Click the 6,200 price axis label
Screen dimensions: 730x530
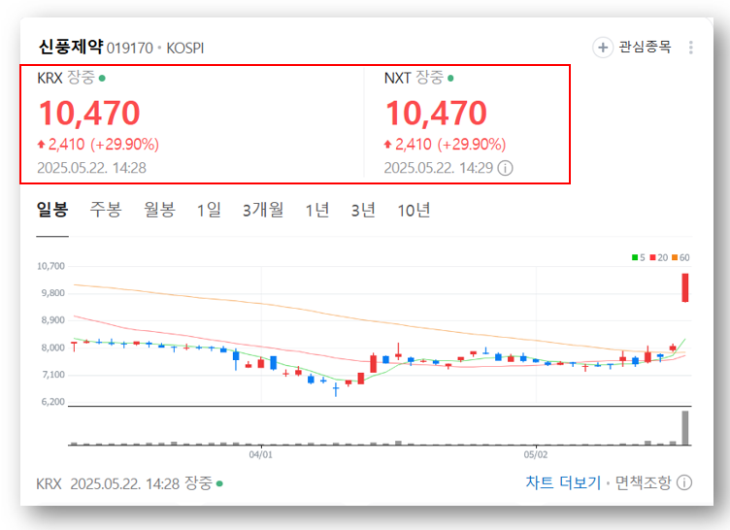coord(53,402)
